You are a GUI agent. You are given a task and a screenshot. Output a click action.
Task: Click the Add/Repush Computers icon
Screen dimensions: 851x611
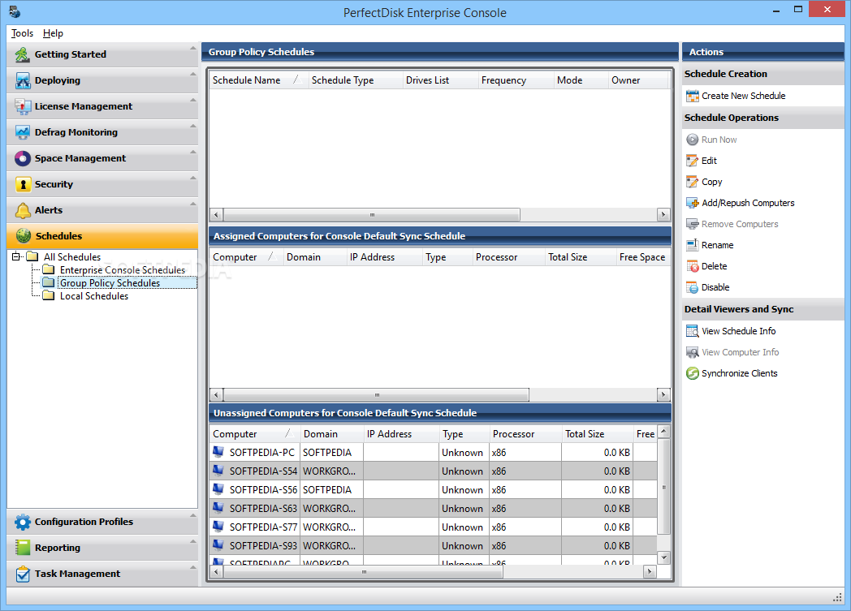pyautogui.click(x=692, y=204)
